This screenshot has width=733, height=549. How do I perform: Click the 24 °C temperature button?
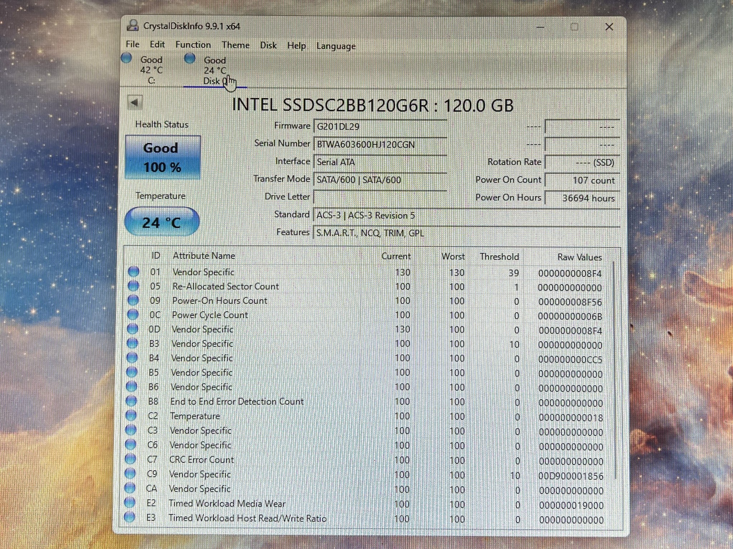coord(162,222)
